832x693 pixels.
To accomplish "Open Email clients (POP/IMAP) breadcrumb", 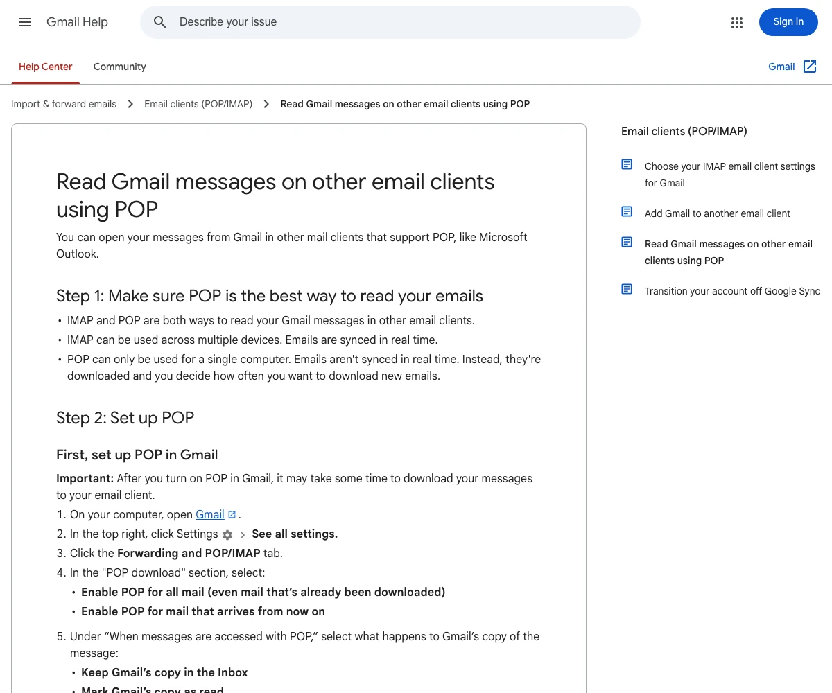I will tap(198, 104).
